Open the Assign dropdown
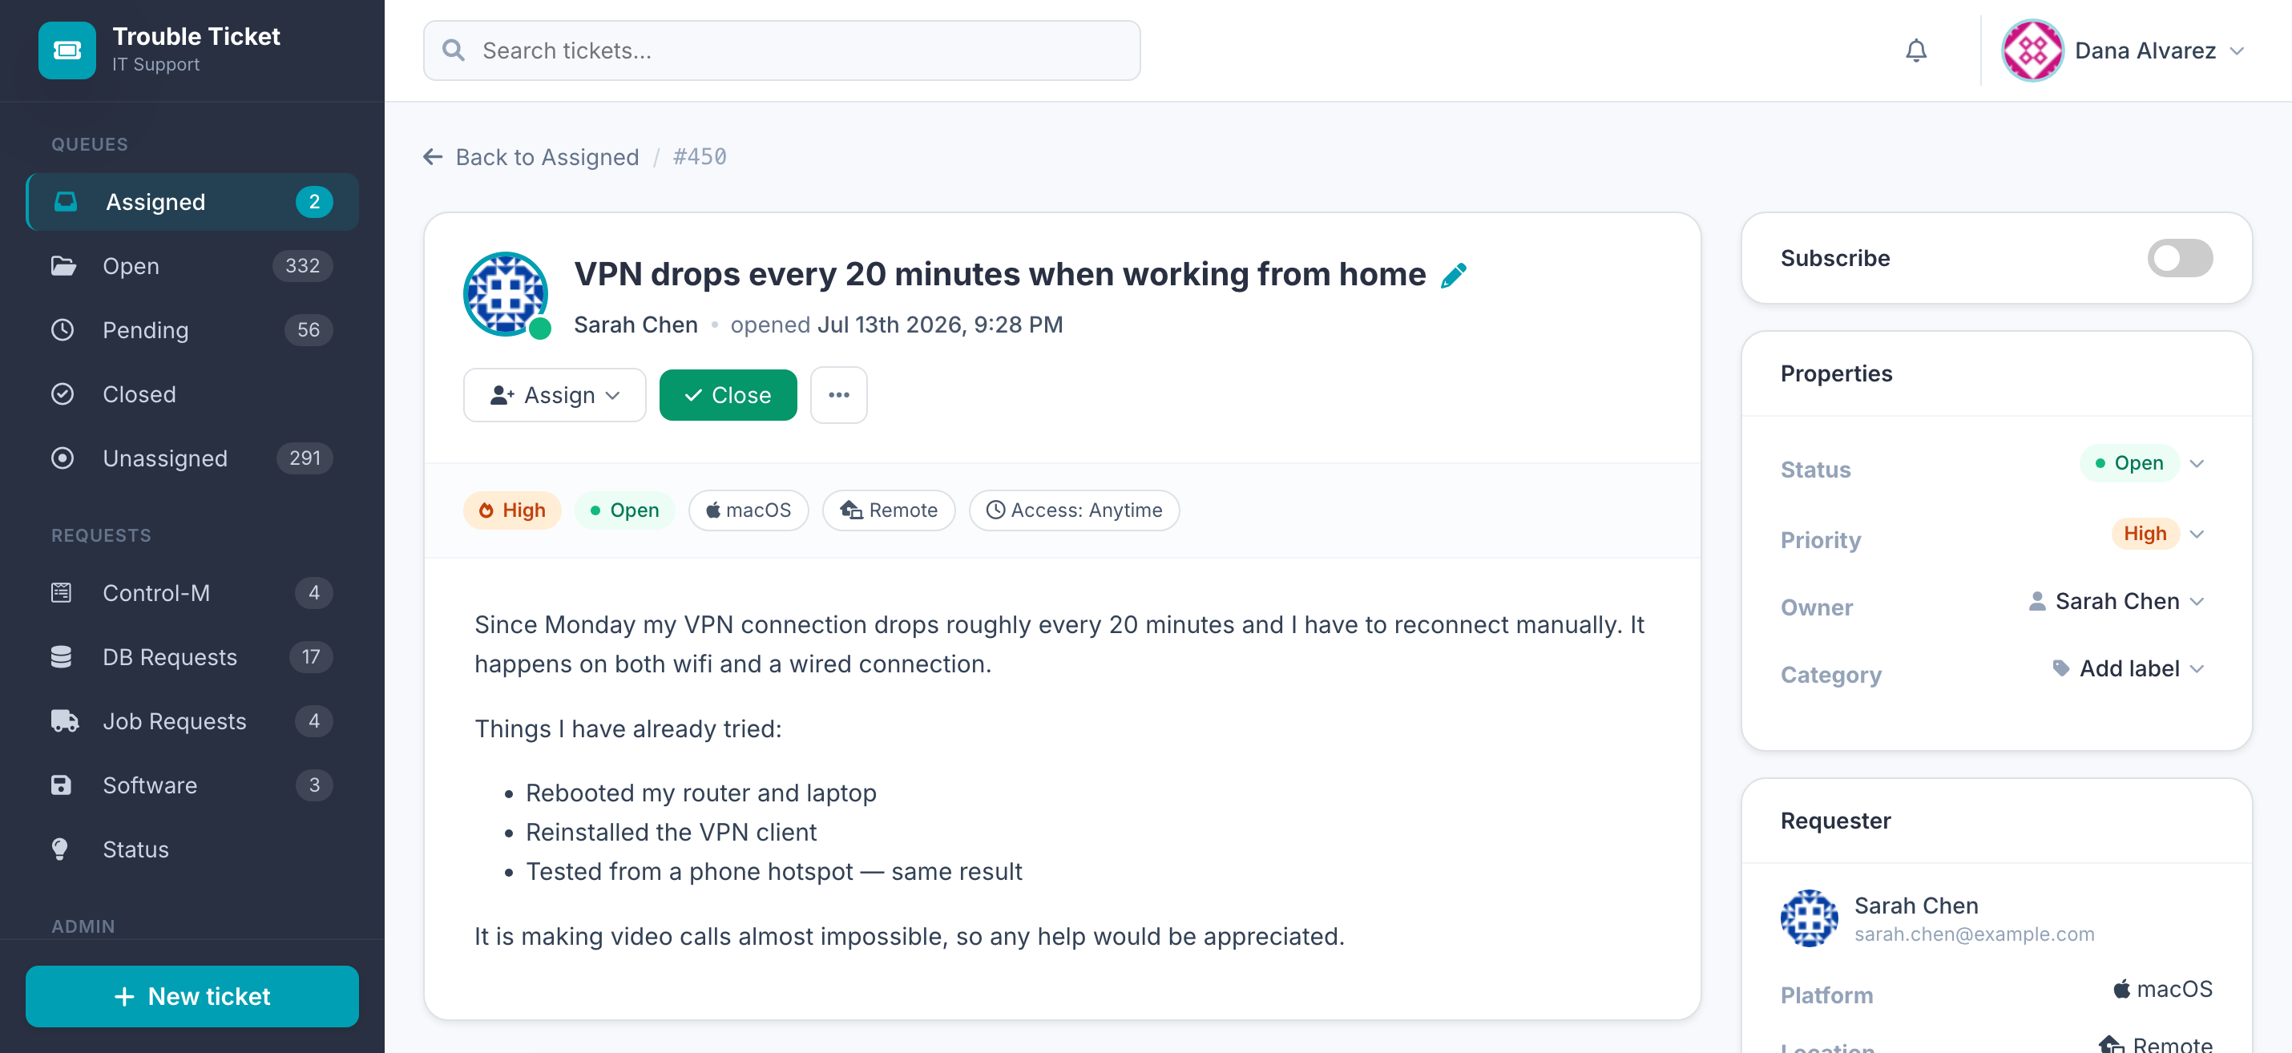Screen dimensions: 2292x1053 pos(555,395)
